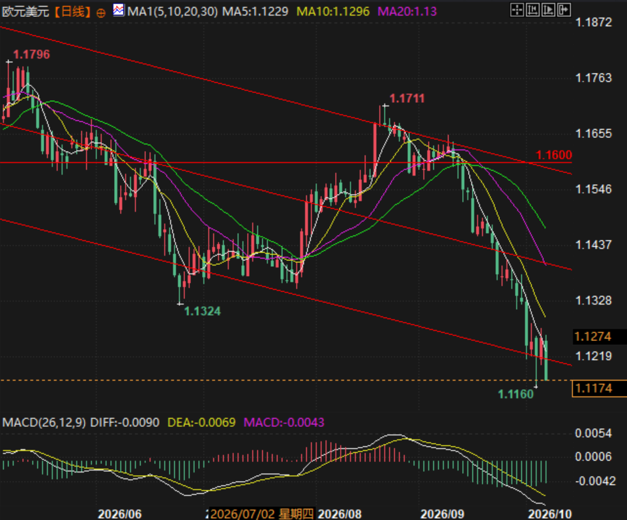This screenshot has height=520, width=627.
Task: Click the MA20:1.13 value
Action: 407,11
